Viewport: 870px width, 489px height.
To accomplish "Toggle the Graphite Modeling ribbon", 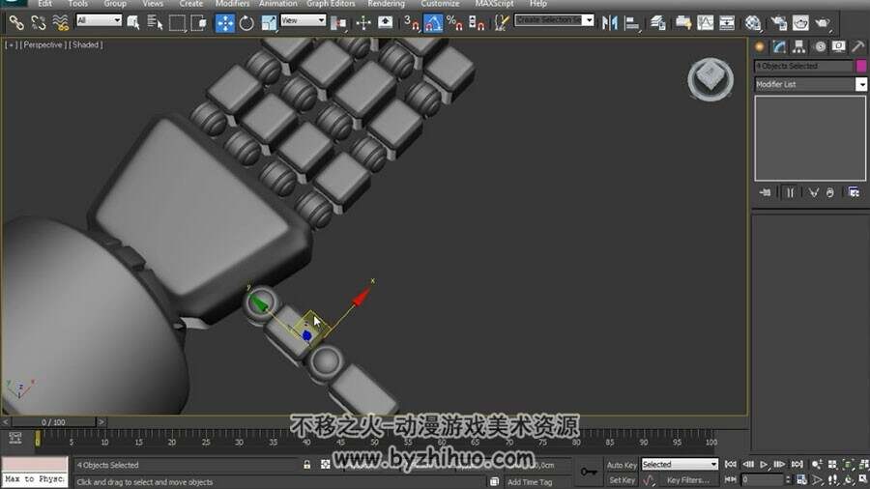I will pos(683,23).
